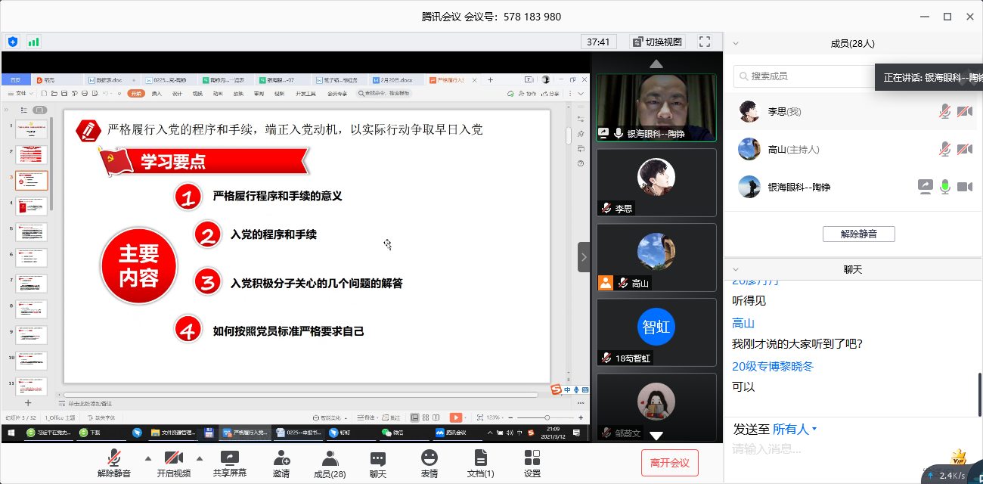Expand video options arrow beside 开启视频
The width and height of the screenshot is (983, 484).
[200, 458]
